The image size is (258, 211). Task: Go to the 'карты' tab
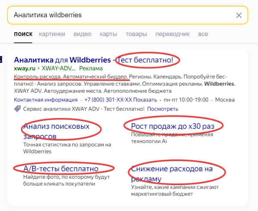click(x=108, y=34)
